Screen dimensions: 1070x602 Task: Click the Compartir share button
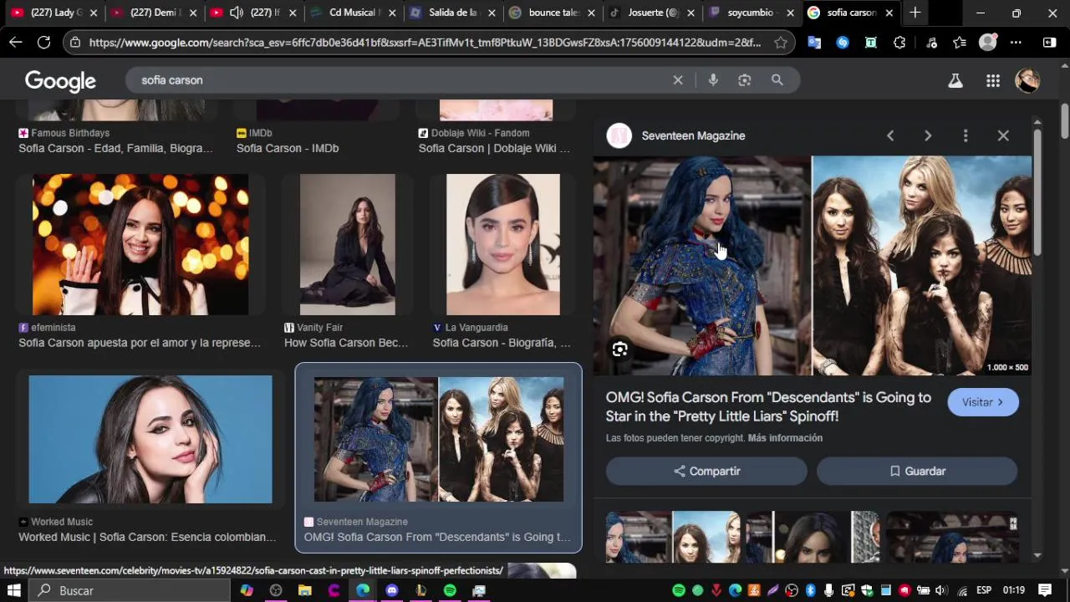[x=706, y=472]
